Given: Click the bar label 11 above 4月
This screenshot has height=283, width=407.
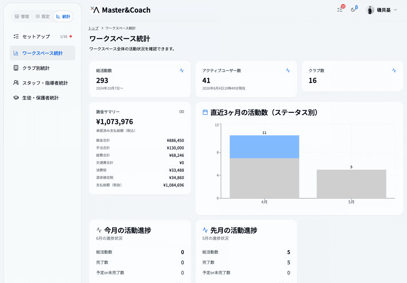Looking at the screenshot, I should [x=264, y=133].
